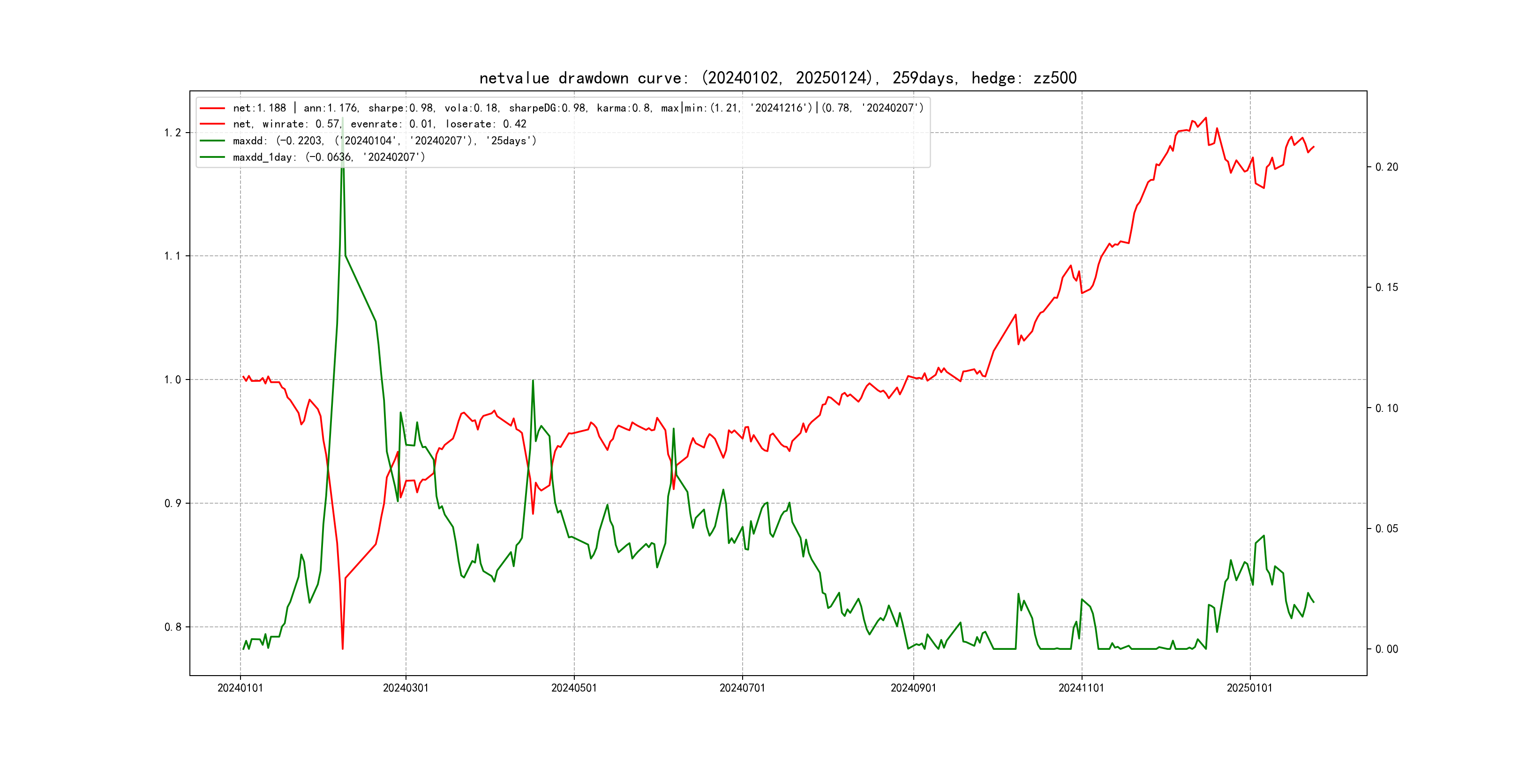The image size is (1519, 759).
Task: Click the 0.05 right axis tick label
Action: (x=1386, y=528)
